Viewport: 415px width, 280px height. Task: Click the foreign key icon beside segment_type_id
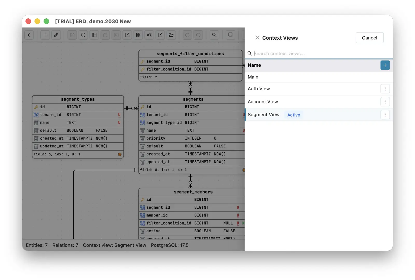[142, 122]
